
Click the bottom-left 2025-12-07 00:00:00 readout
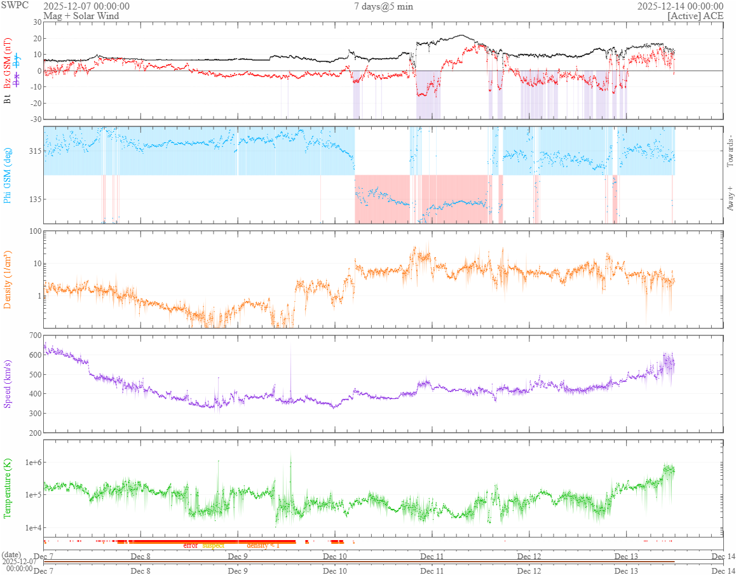pos(18,565)
